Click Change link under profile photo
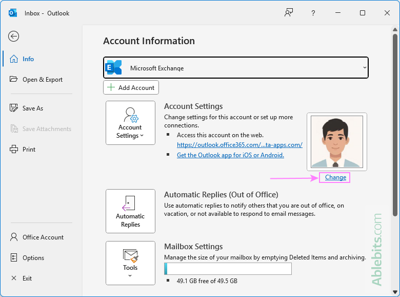The image size is (400, 297). pos(335,177)
